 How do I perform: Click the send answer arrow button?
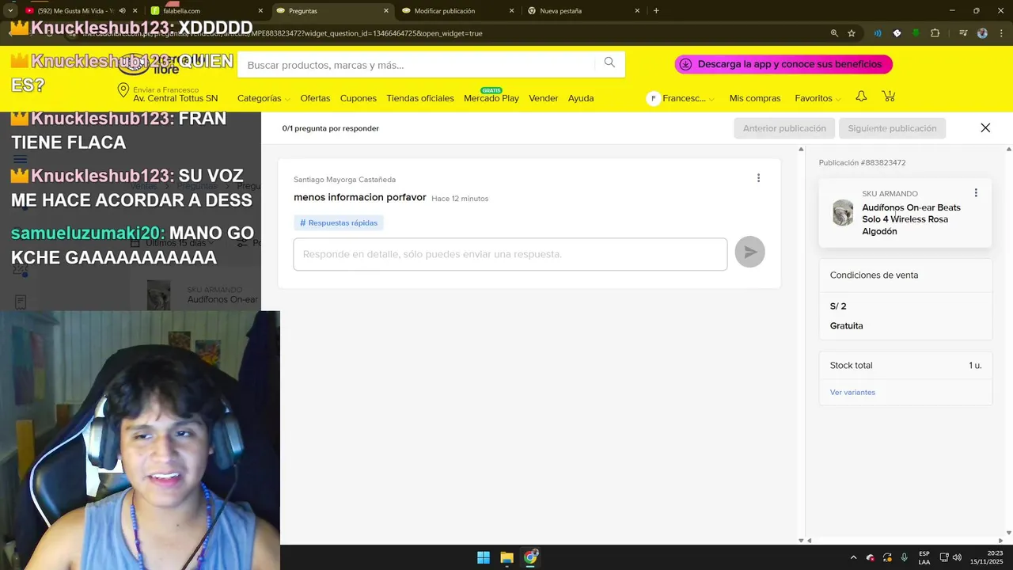749,253
